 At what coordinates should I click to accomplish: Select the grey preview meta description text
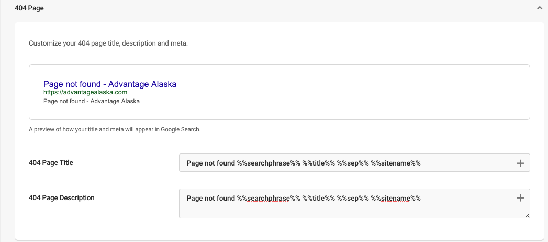tap(92, 102)
